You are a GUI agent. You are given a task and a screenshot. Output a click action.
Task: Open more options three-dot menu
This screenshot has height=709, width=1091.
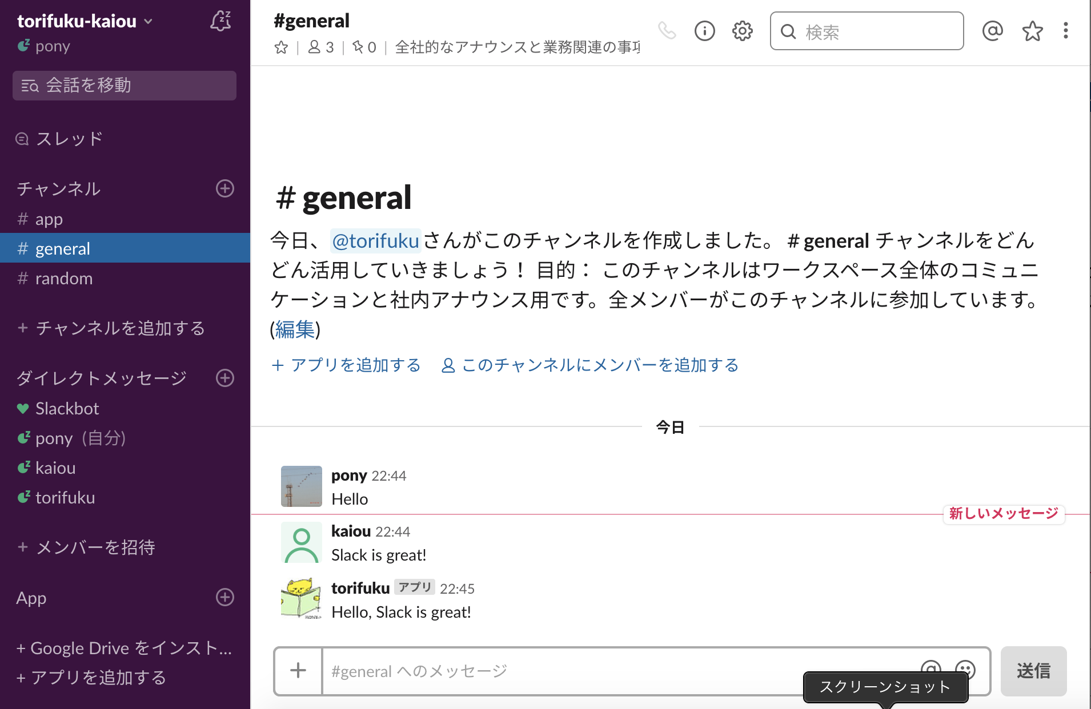click(x=1065, y=31)
